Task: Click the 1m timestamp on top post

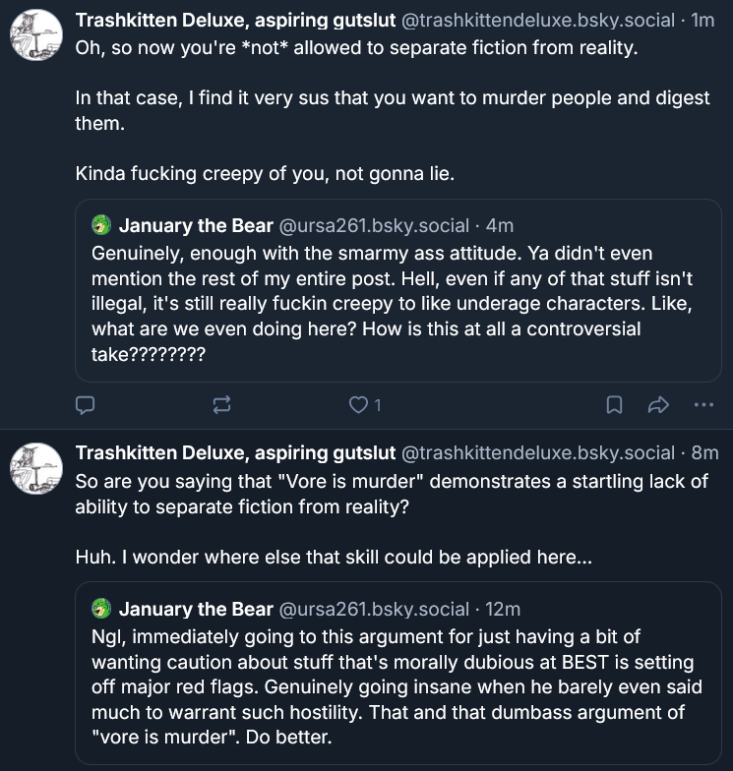Action: [x=702, y=20]
